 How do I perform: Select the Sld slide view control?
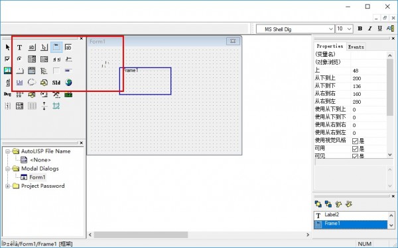pyautogui.click(x=56, y=83)
